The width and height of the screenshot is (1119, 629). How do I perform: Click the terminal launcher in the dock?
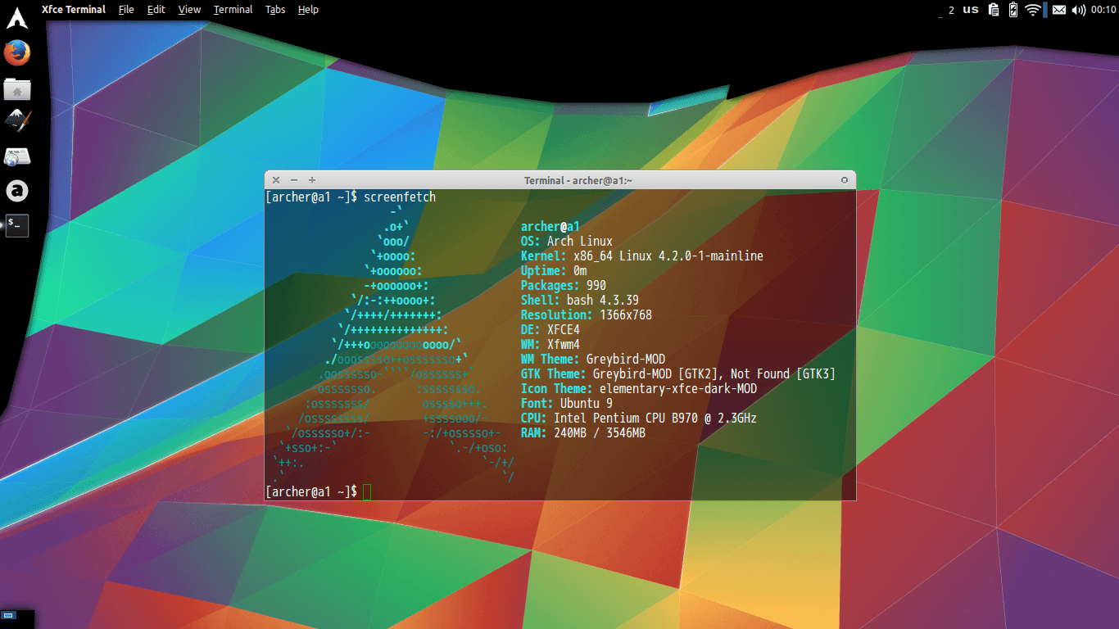[x=17, y=225]
